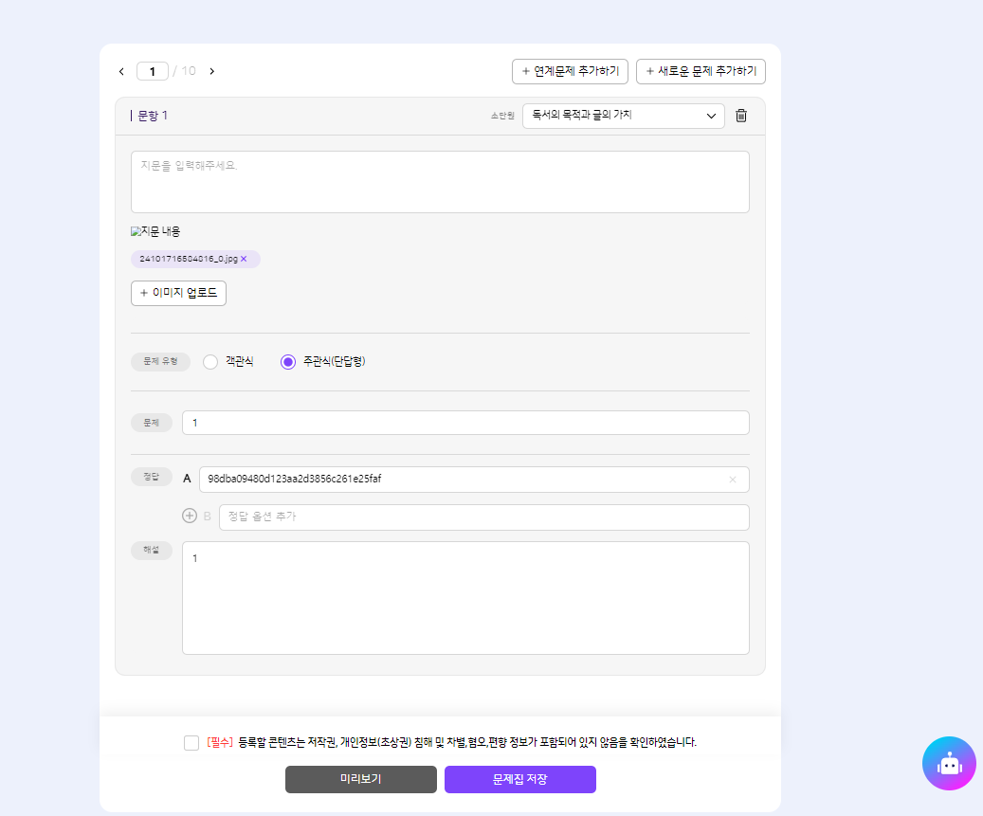Click the 정답 옵션 추가 input field
The height and width of the screenshot is (816, 983).
(483, 517)
